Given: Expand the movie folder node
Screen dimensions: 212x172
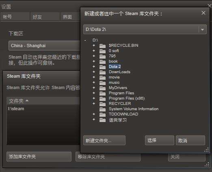Looking at the screenshot, I should click(x=94, y=77).
